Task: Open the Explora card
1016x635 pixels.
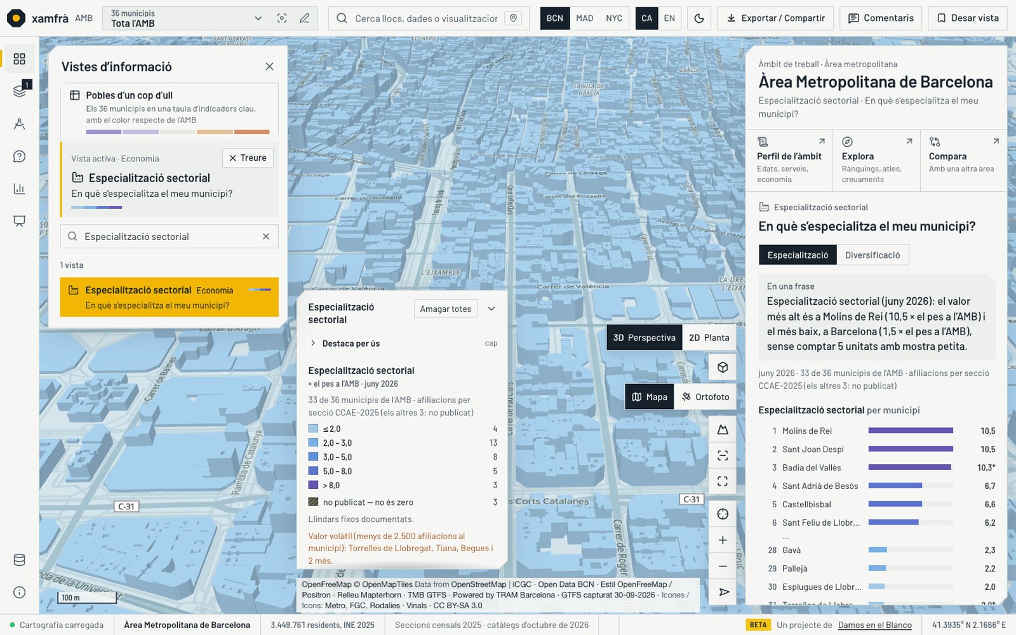Action: coord(877,161)
